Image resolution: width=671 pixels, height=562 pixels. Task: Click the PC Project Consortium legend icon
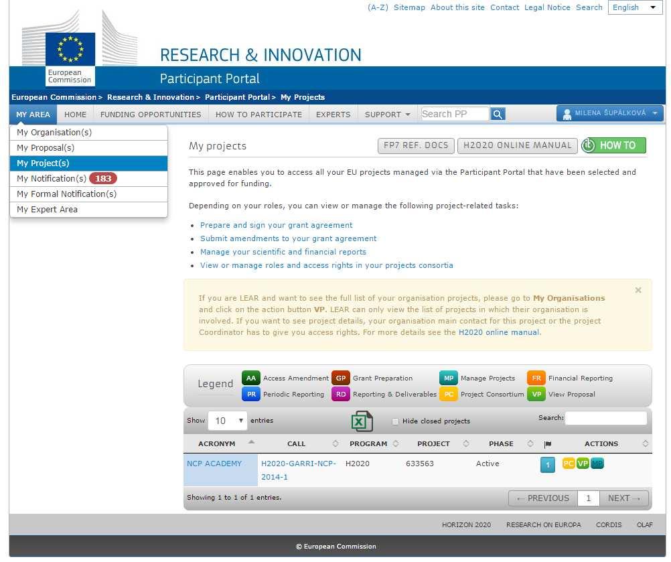(449, 395)
